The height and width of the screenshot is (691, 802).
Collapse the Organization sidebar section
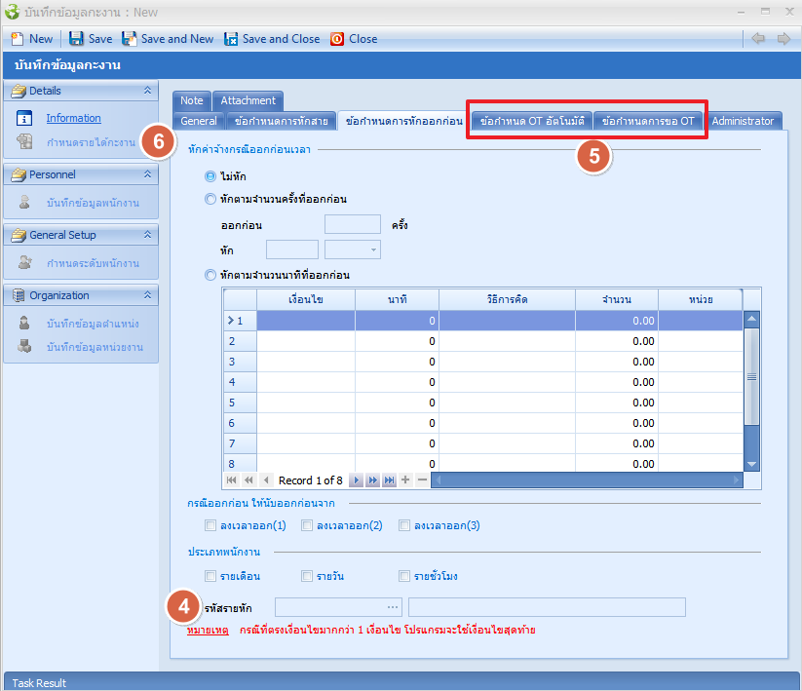pyautogui.click(x=148, y=295)
